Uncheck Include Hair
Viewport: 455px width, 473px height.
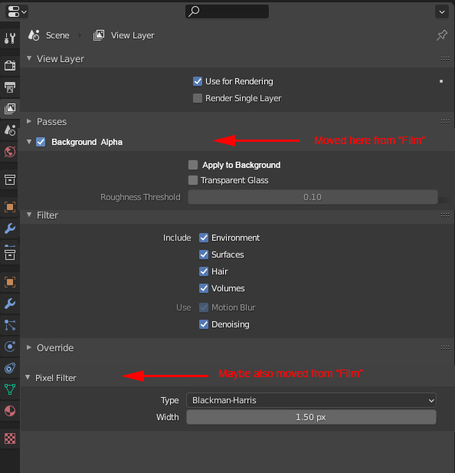pos(204,271)
